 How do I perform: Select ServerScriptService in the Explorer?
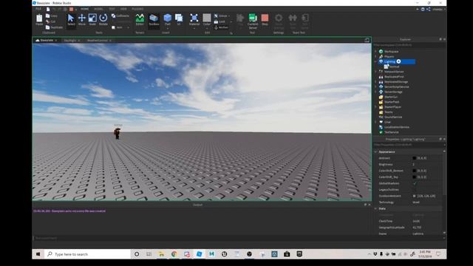(x=397, y=87)
